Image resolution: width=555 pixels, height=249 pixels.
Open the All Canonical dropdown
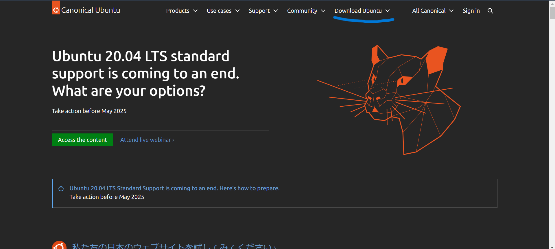tap(432, 11)
